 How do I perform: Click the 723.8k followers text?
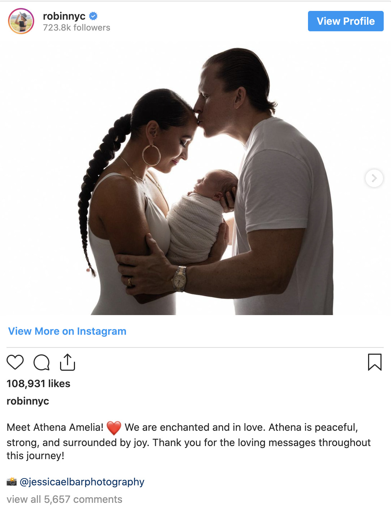76,28
